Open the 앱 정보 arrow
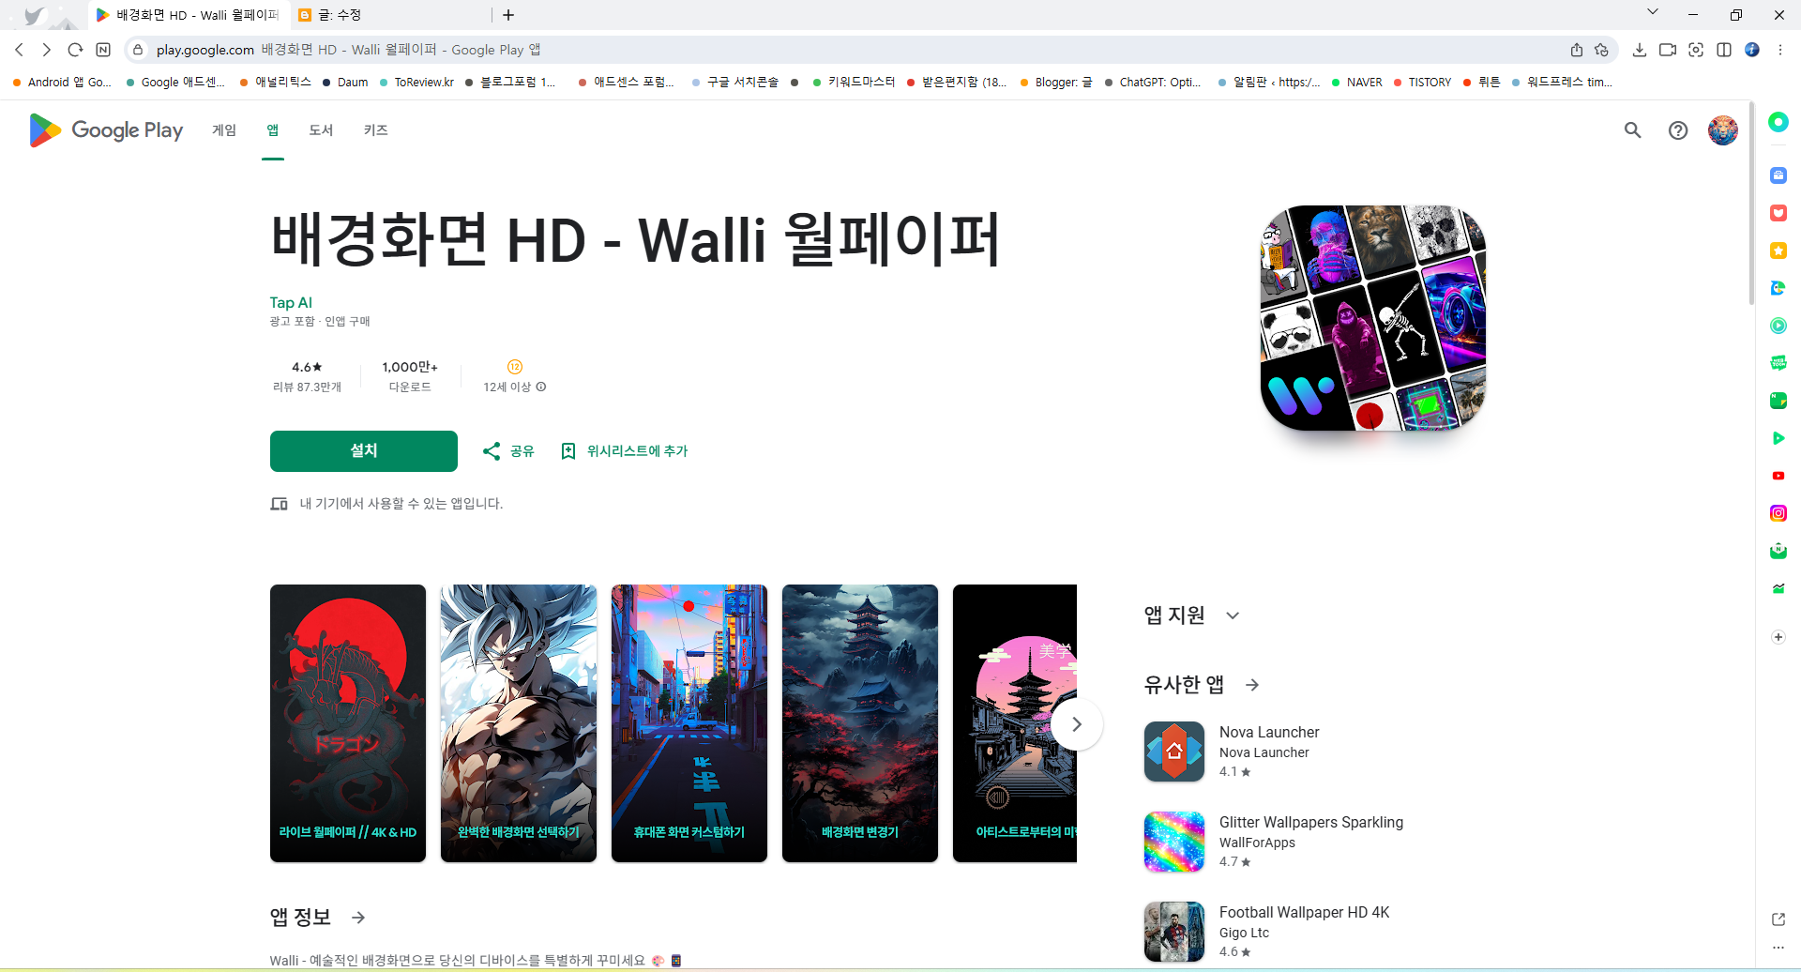Screen dimensions: 1801x972 pyautogui.click(x=358, y=918)
